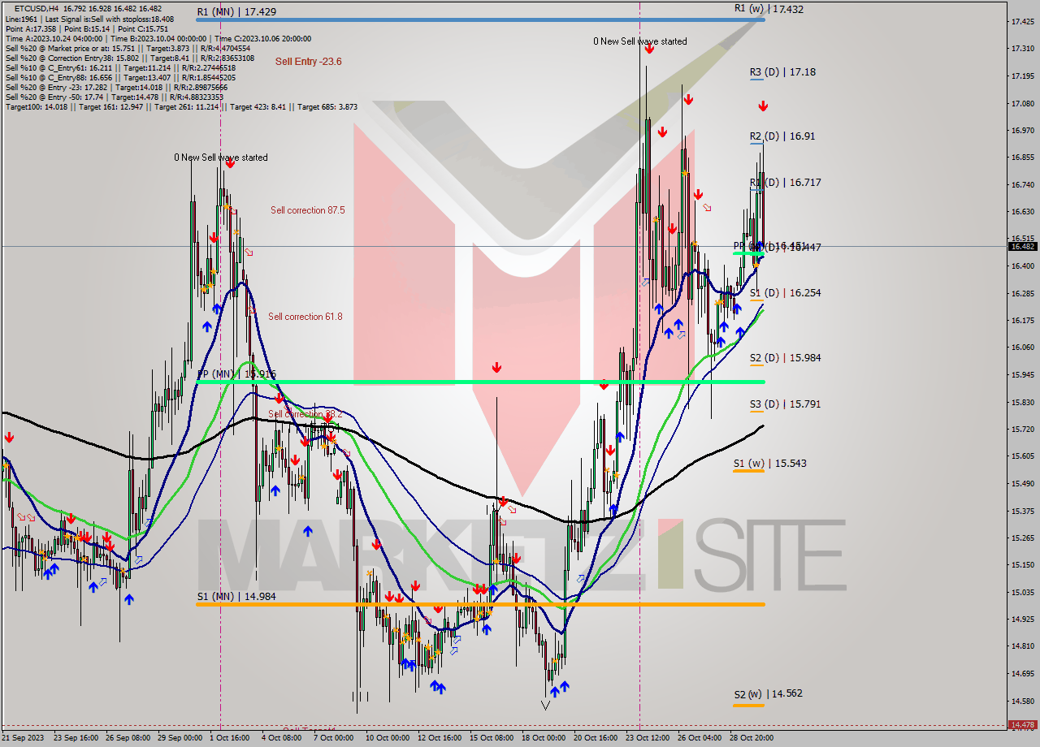Click the 'Sell correction 61.8' label
Image resolution: width=1040 pixels, height=747 pixels.
click(x=305, y=317)
